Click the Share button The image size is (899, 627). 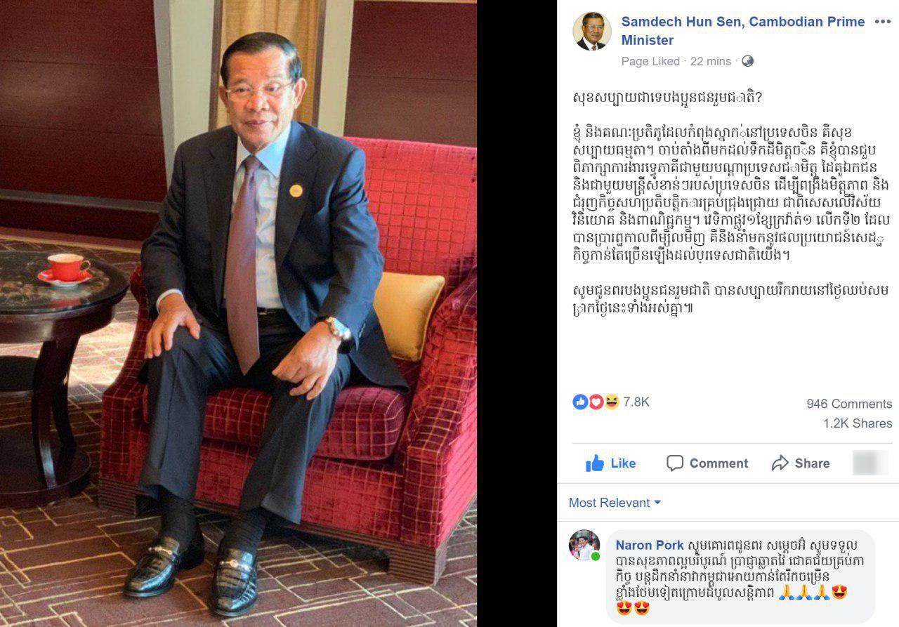[800, 463]
